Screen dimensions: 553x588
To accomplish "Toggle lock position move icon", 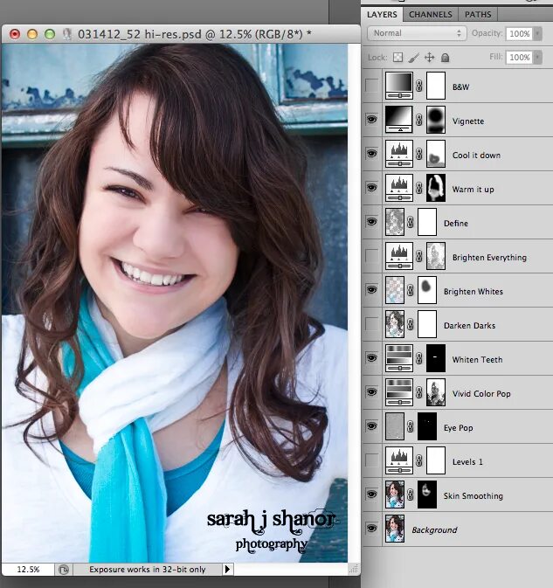I will point(429,58).
